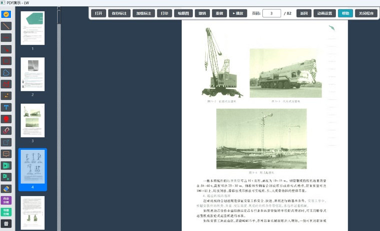380x231 pixels.
Task: Click the 打开 (Open) button
Action: click(99, 14)
